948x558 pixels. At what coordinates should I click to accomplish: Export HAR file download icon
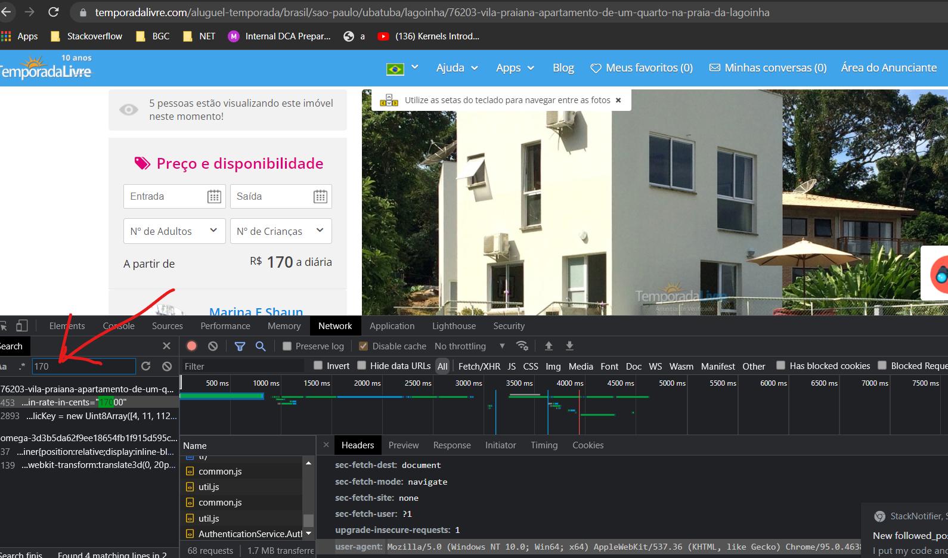point(569,346)
